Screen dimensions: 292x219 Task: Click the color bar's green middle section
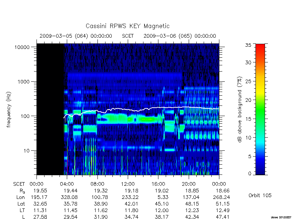coord(260,109)
